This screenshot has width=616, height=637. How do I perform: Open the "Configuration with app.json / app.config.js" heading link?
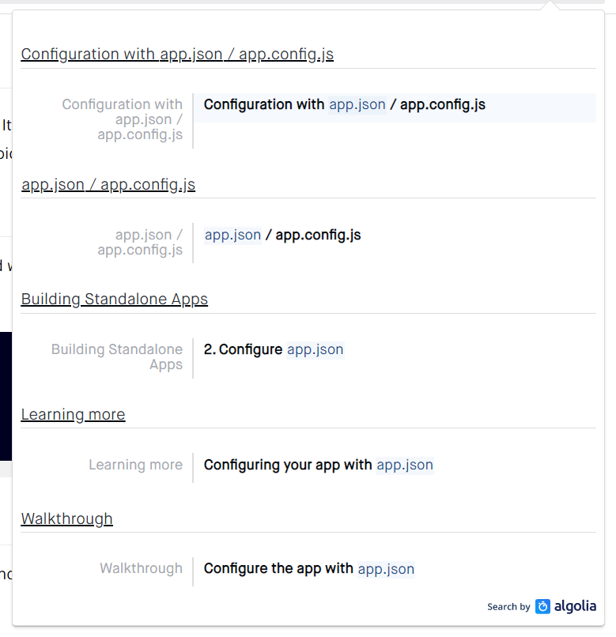point(178,54)
